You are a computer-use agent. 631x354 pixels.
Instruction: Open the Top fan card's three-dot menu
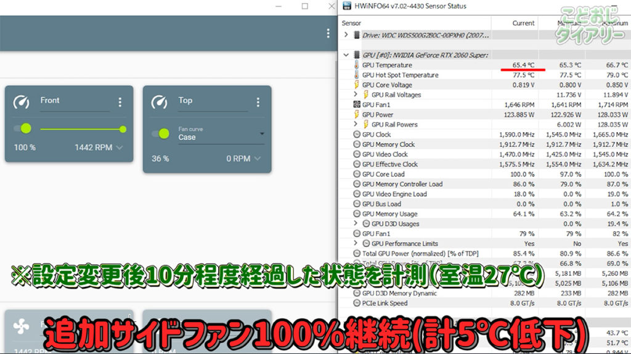pos(258,103)
